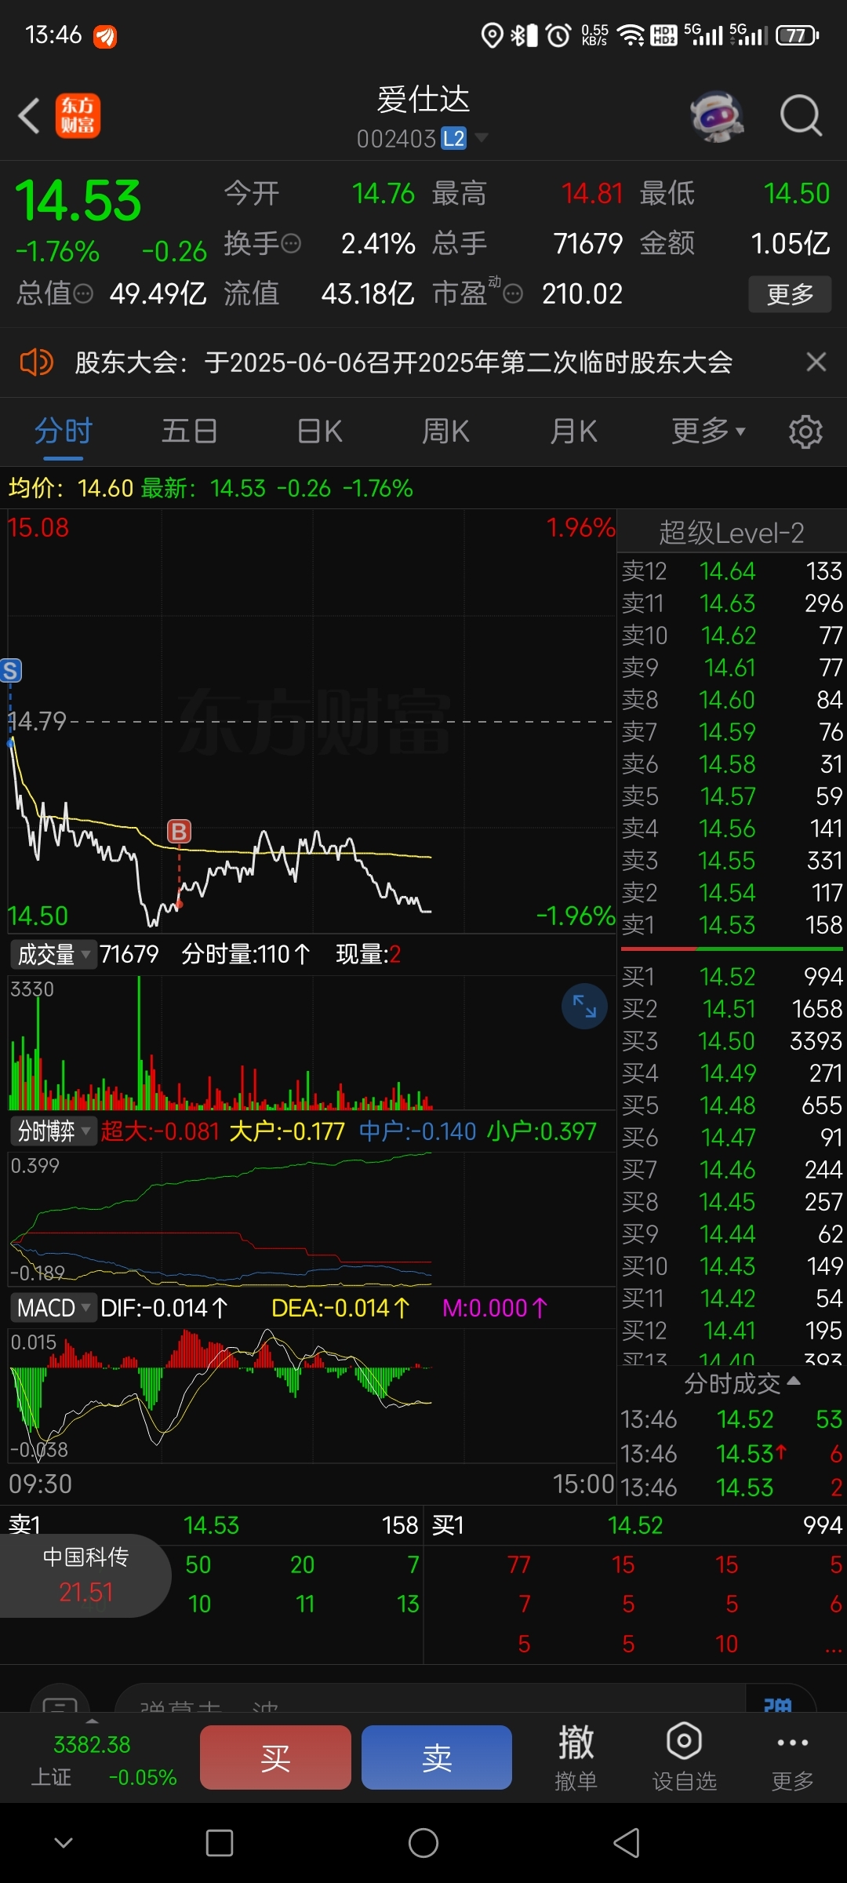
Task: Tap the DIF:-0.014 MACD value
Action: pyautogui.click(x=164, y=1308)
